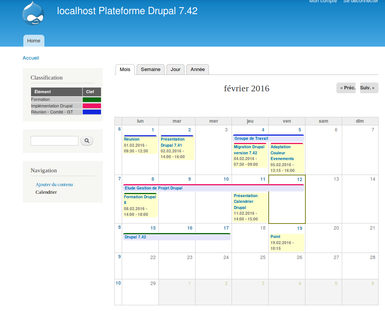This screenshot has height=311, width=385.
Task: Click the Suiv. » button
Action: pos(369,87)
